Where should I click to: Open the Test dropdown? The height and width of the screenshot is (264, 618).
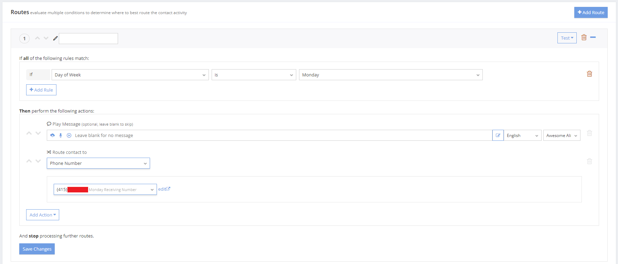(567, 38)
